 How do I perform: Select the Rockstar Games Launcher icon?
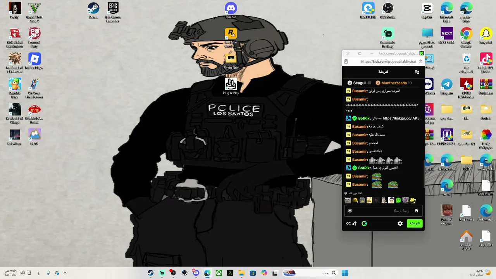point(231,37)
